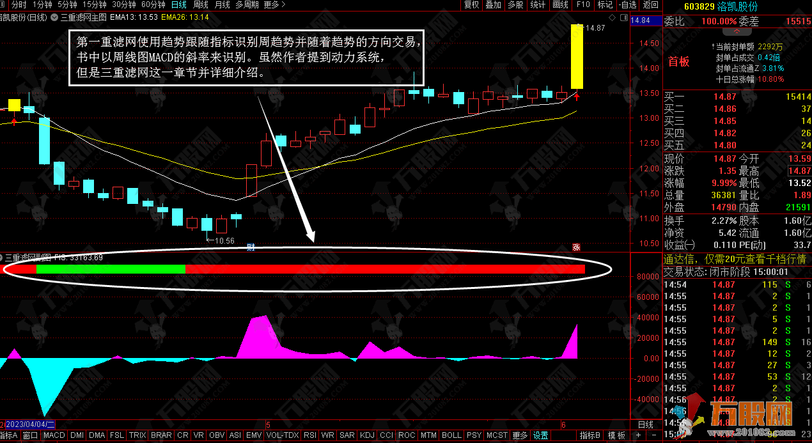Select the MACD indicator
Image resolution: width=812 pixels, height=443 pixels.
point(54,435)
